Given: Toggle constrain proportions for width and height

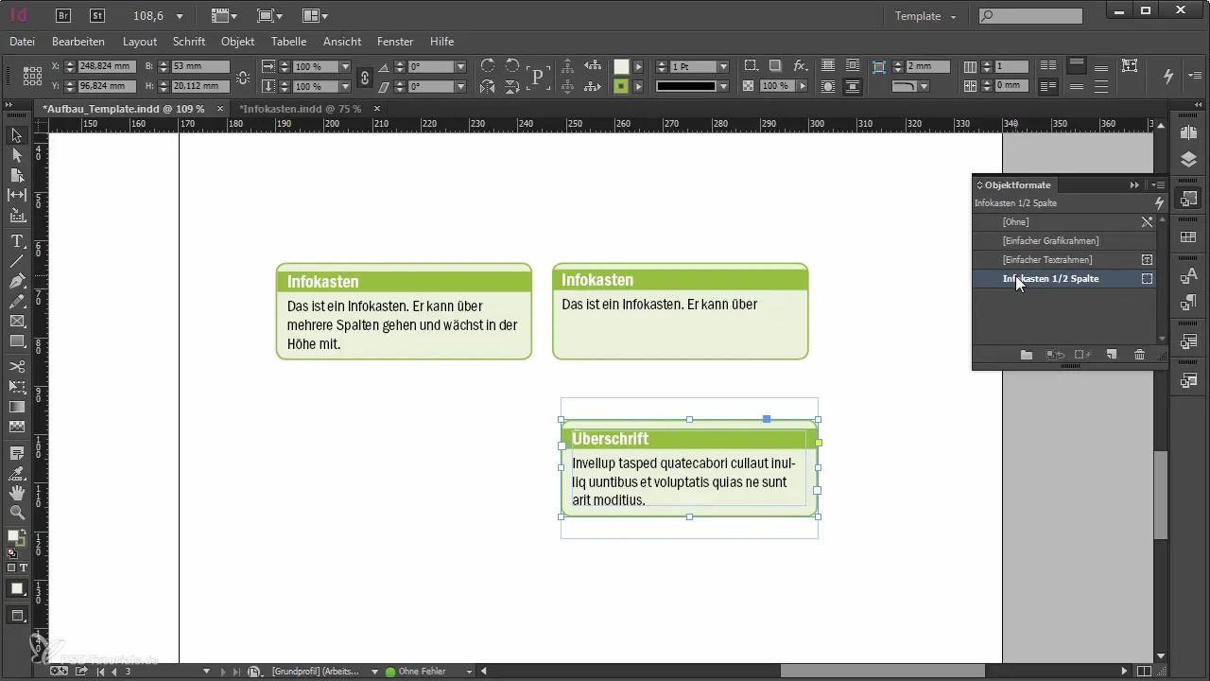Looking at the screenshot, I should 244,77.
